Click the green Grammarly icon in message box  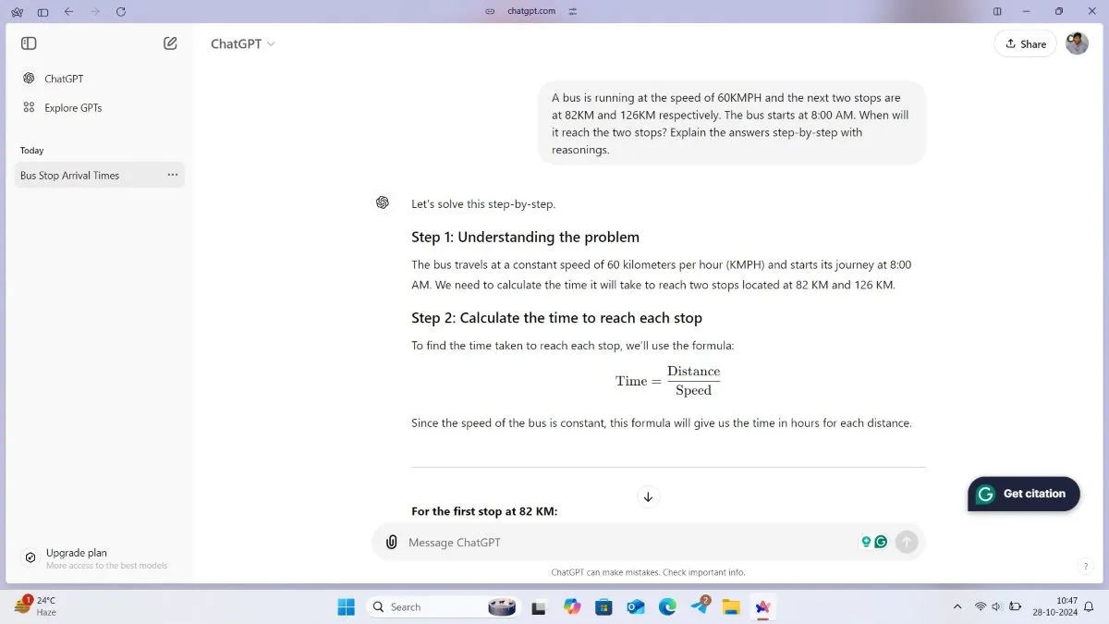click(882, 543)
